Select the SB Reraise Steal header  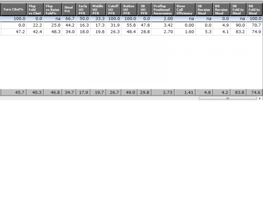click(x=204, y=9)
